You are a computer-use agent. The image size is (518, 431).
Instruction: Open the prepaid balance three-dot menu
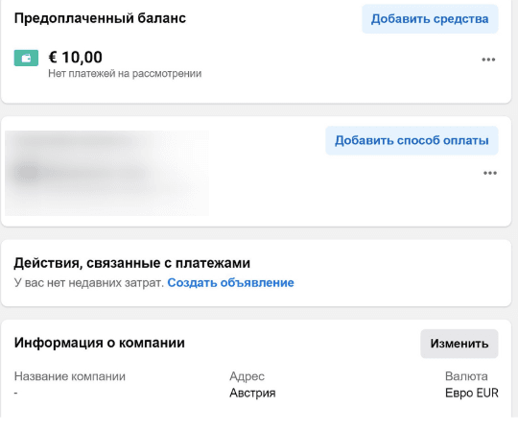pyautogui.click(x=488, y=60)
